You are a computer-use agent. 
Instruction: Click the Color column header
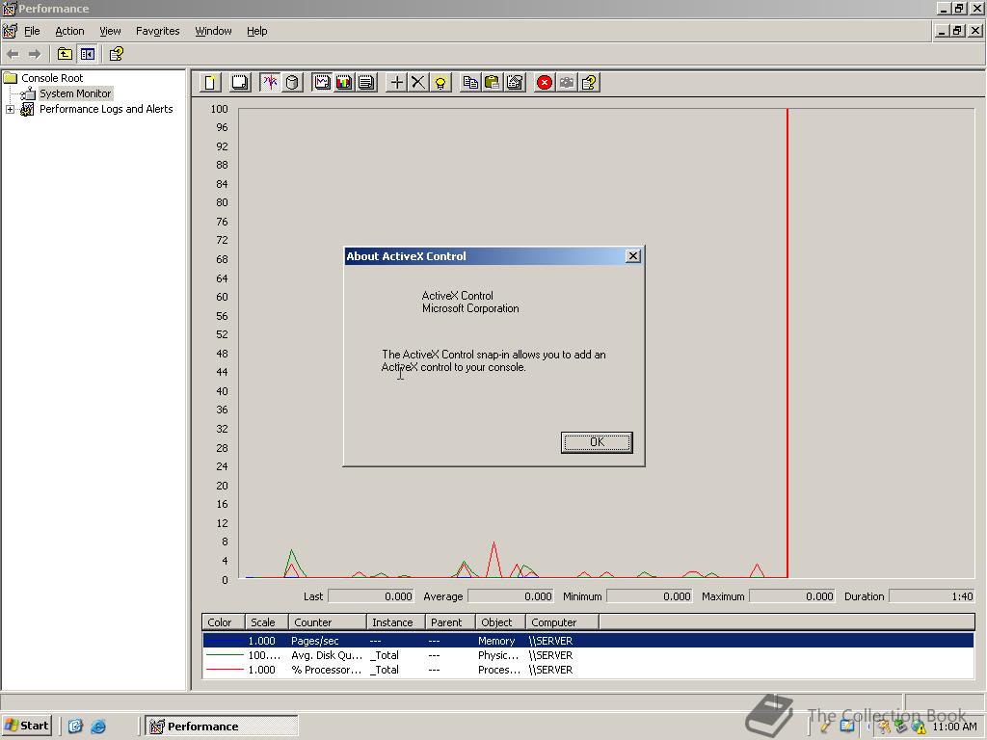[x=224, y=622]
